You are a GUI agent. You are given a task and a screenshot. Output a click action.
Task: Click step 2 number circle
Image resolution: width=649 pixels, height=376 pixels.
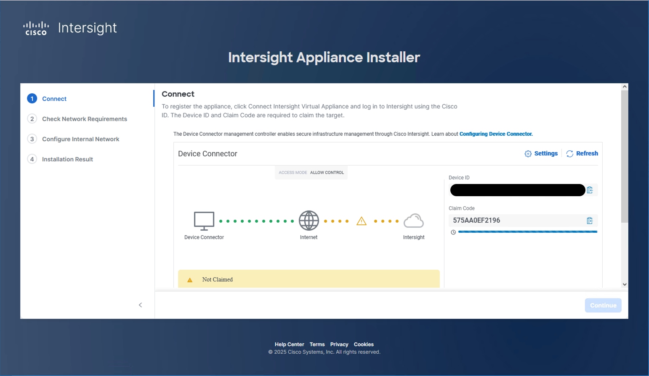(x=32, y=119)
